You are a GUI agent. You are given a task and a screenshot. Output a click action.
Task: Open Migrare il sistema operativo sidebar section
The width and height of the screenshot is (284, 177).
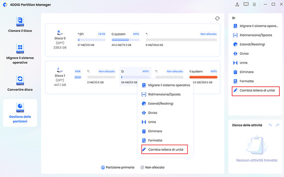pyautogui.click(x=20, y=53)
